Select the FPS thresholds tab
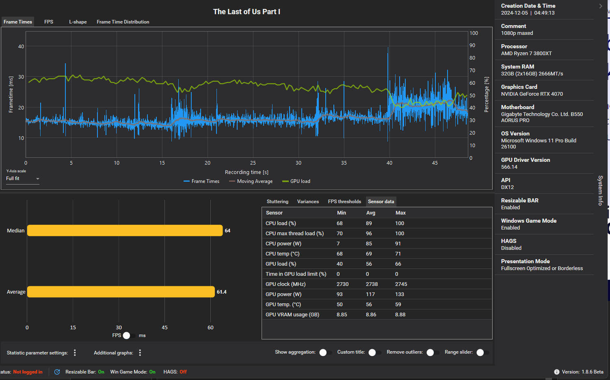610x380 pixels. (344, 202)
